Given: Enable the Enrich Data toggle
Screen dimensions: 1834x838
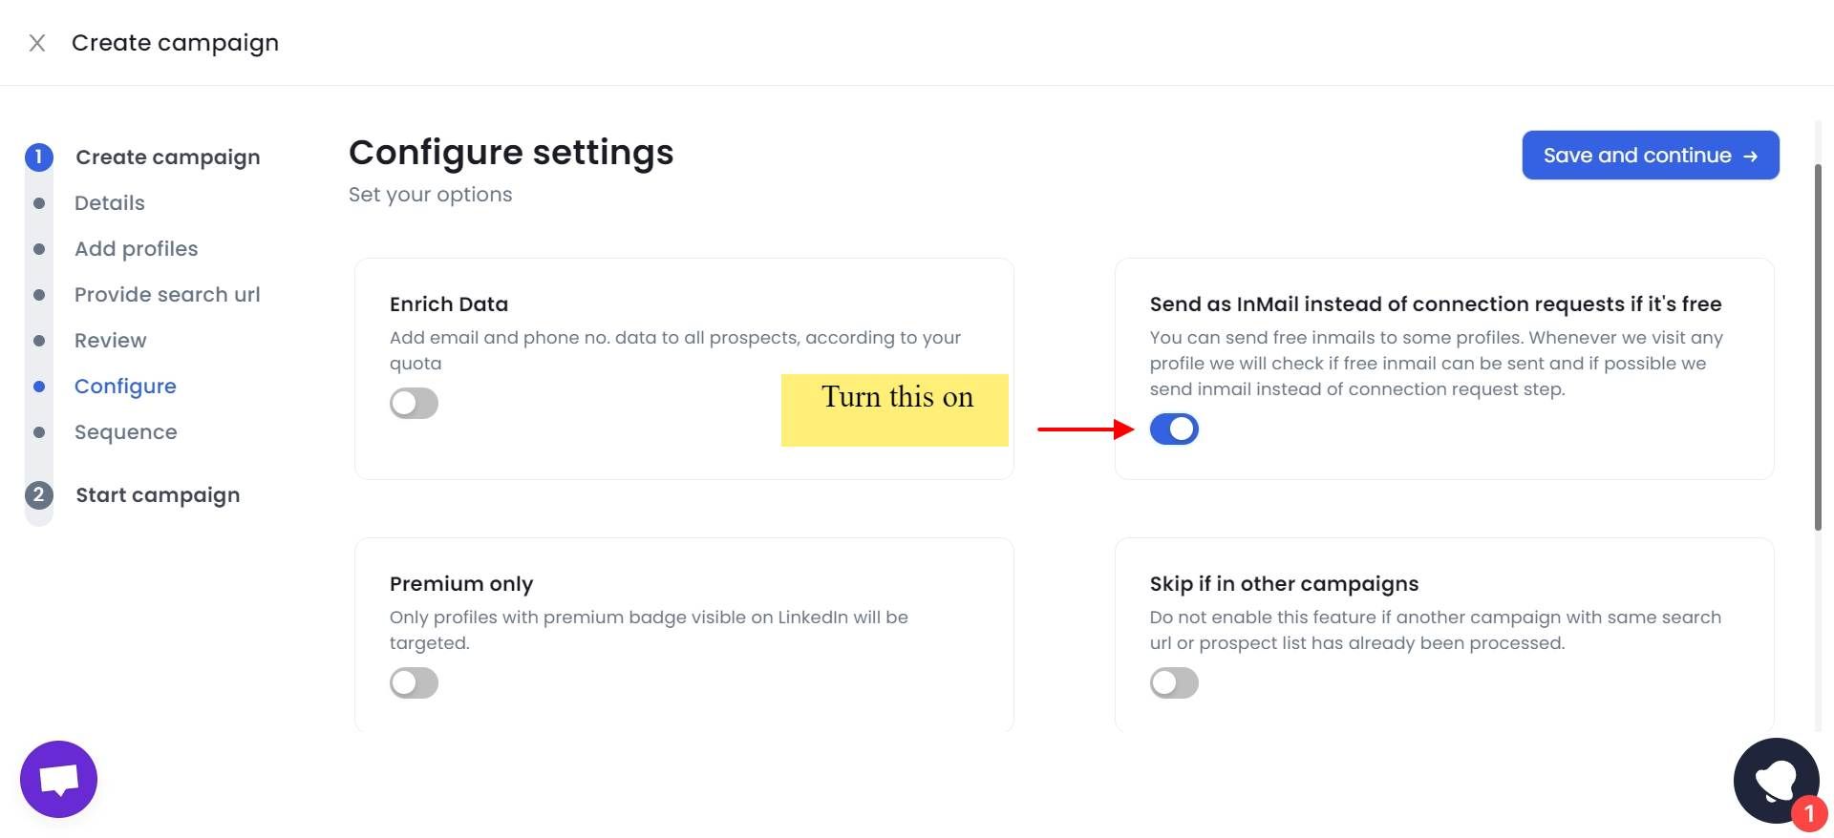Looking at the screenshot, I should (414, 403).
